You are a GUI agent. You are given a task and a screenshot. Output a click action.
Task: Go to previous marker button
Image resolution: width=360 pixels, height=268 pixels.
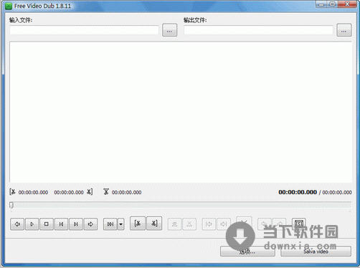pos(209,224)
